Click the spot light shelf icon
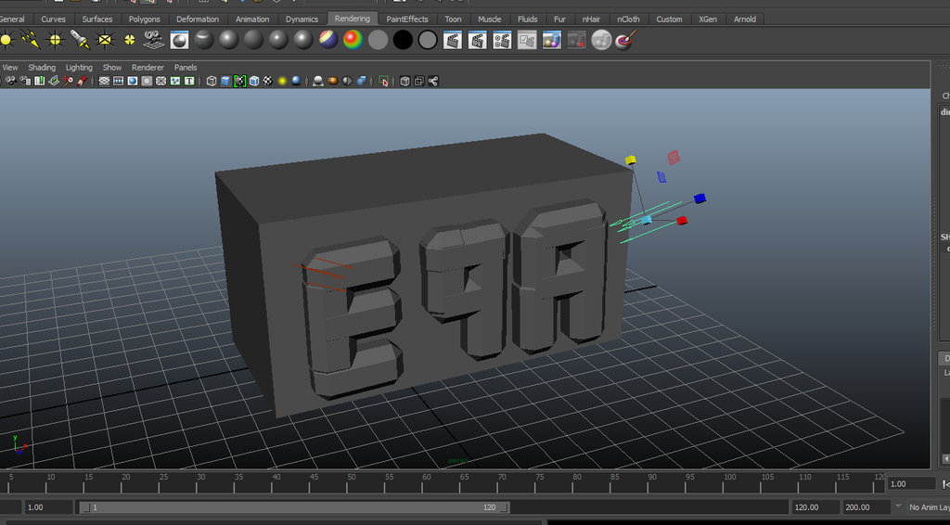950x525 pixels. (x=80, y=39)
